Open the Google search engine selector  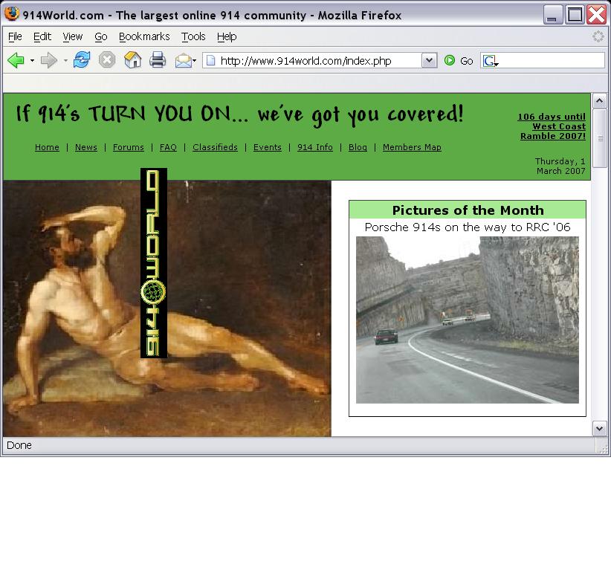coord(491,61)
